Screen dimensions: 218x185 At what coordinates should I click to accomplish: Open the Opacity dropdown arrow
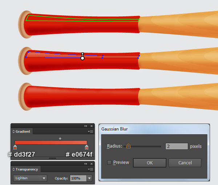click(x=89, y=178)
